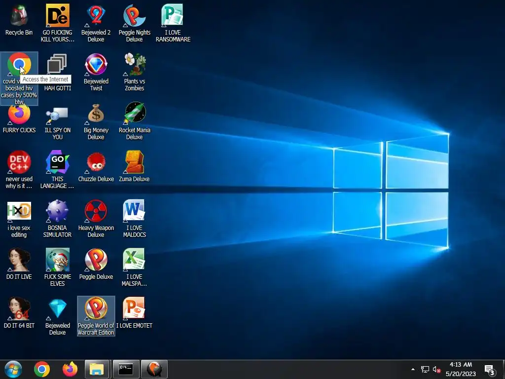Image resolution: width=505 pixels, height=379 pixels.
Task: Open the clock showing 4:13 AM
Action: click(x=461, y=369)
